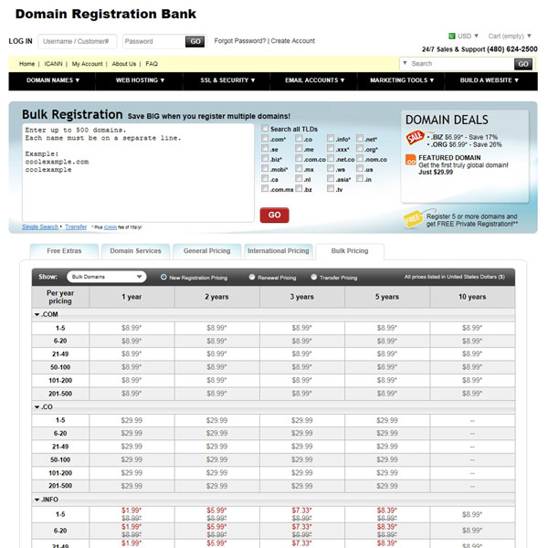
Task: Enable the .biz TLD checkbox
Action: [x=265, y=159]
